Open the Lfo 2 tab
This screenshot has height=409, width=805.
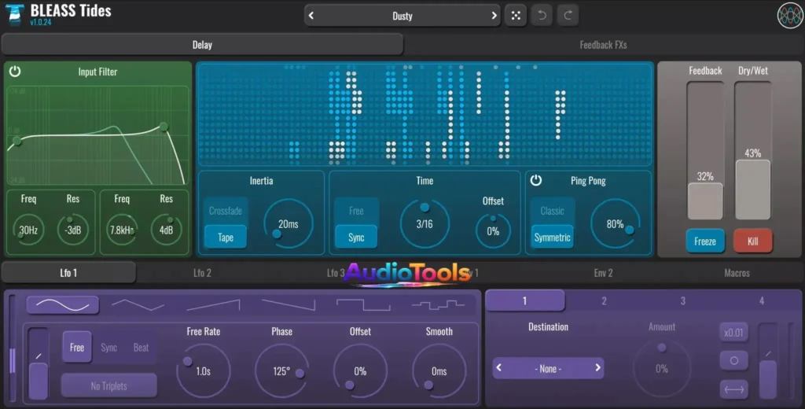click(x=202, y=273)
